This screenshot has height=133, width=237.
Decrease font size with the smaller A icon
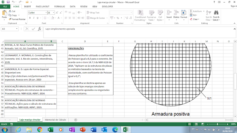61,13
